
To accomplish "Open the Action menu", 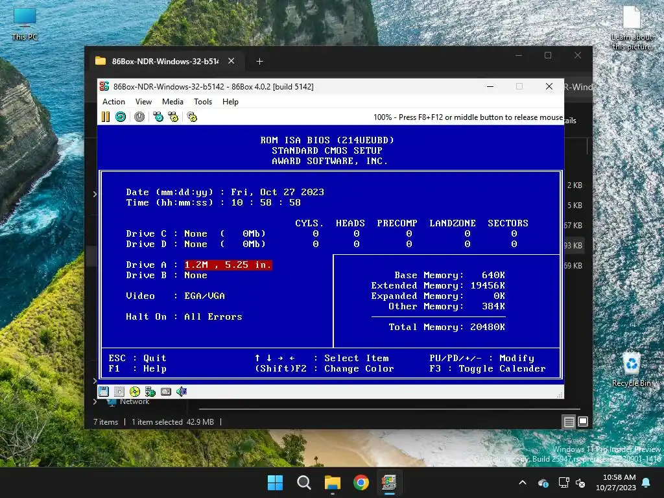I will 113,102.
